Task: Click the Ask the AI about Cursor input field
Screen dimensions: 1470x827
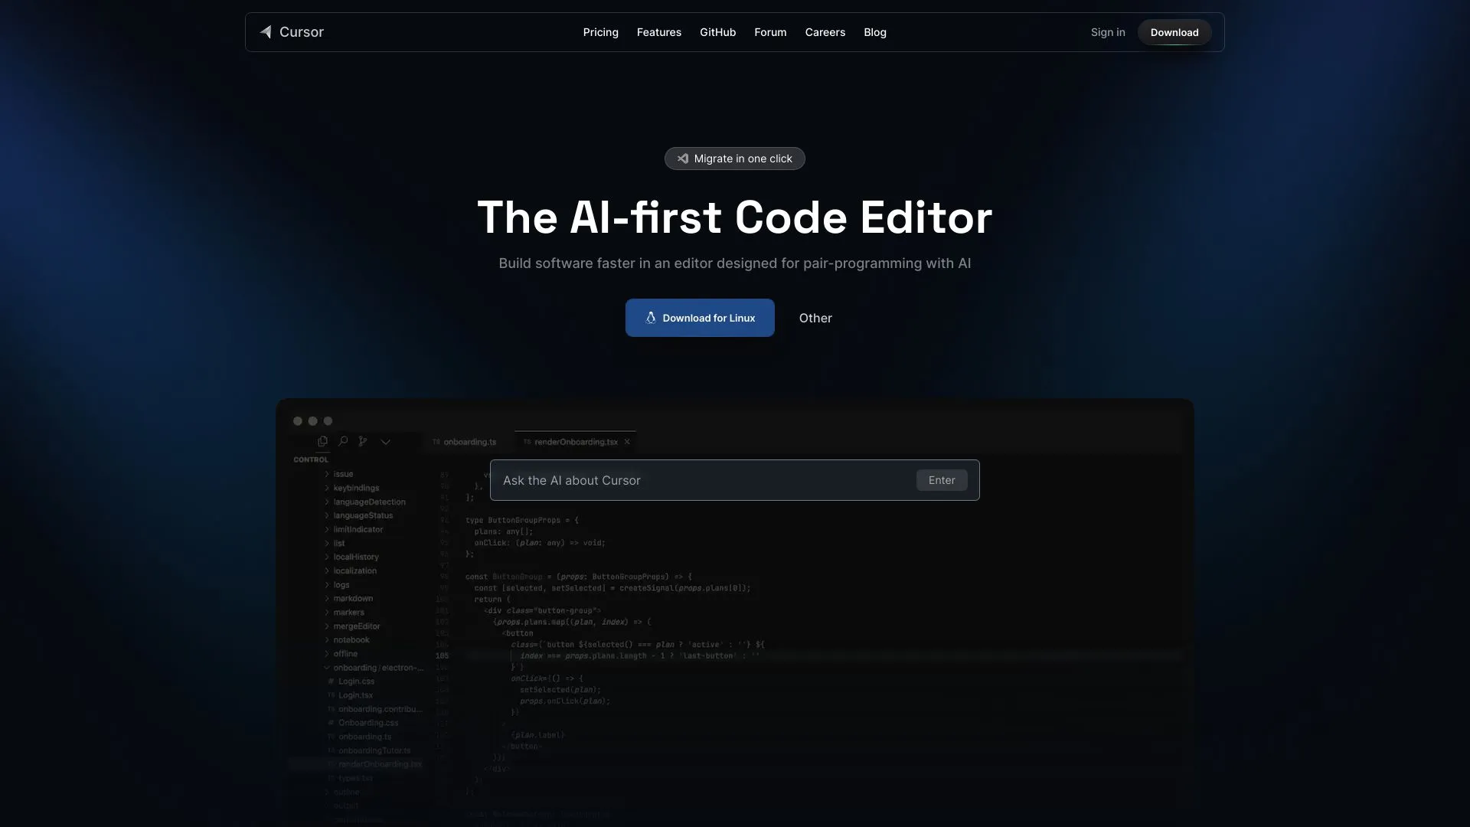Action: tap(689, 480)
